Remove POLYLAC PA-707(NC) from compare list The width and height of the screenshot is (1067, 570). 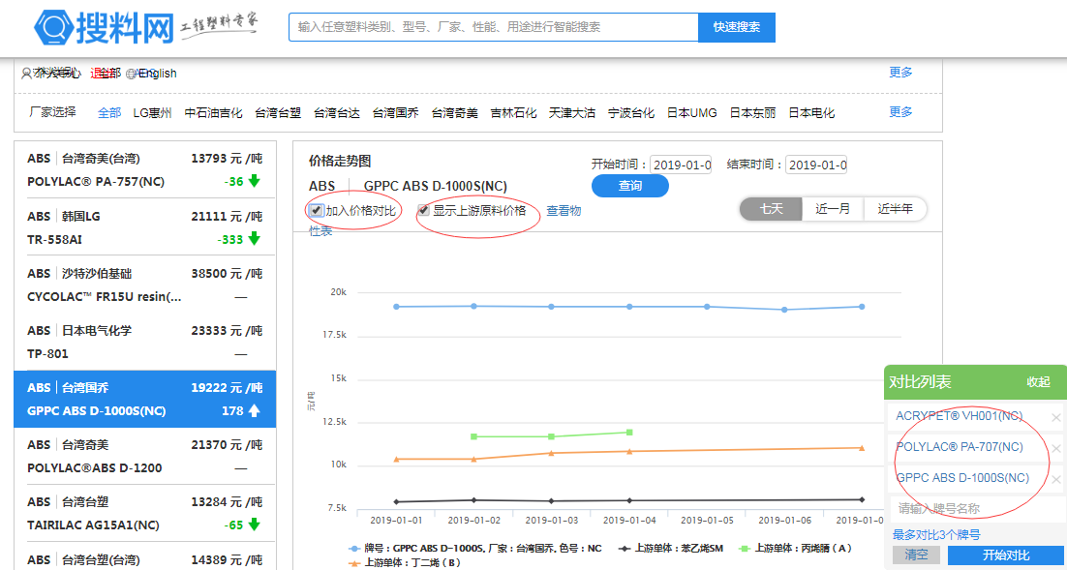tap(1055, 449)
